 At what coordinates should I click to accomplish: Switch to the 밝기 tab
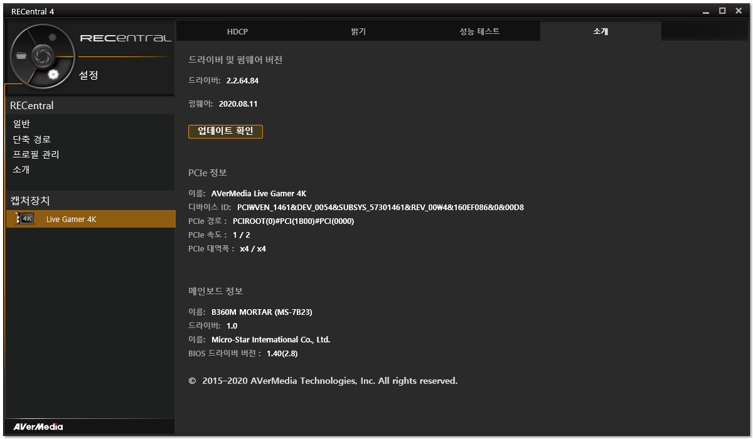click(x=358, y=31)
